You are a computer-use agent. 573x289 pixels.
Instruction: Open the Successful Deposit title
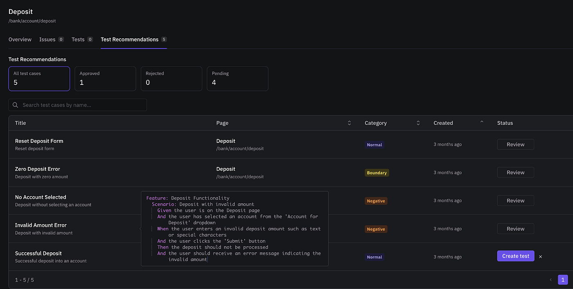[x=38, y=253]
